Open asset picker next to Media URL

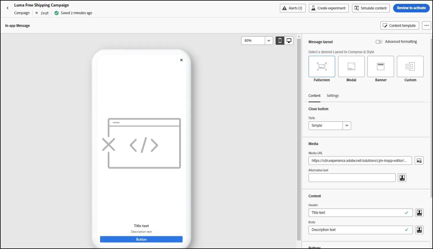(419, 161)
